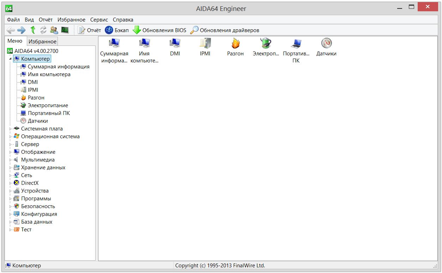Open the Избранное menu in menu bar

pyautogui.click(x=71, y=20)
